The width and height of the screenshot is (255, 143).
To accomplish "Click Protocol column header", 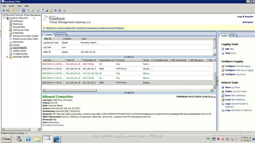I will (x=129, y=60).
